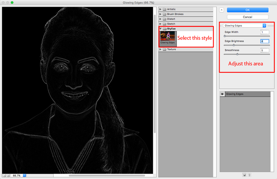Click the Edge Width value field
This screenshot has width=277, height=179.
[264, 32]
